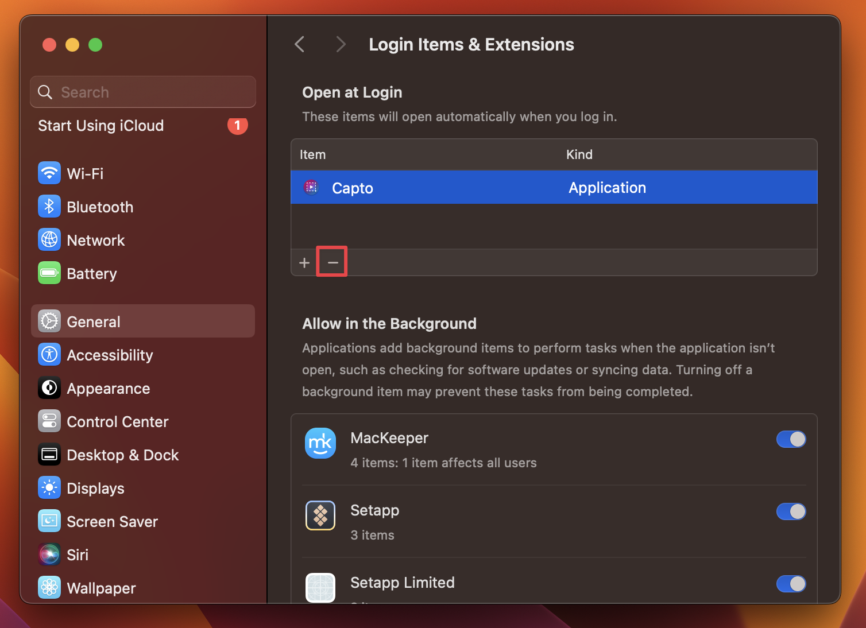Viewport: 866px width, 628px height.
Task: Click the plus button to add a login item
Action: tap(304, 262)
